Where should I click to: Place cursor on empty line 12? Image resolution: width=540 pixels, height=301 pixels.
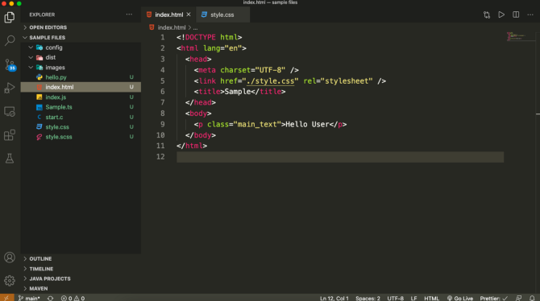[x=340, y=157]
